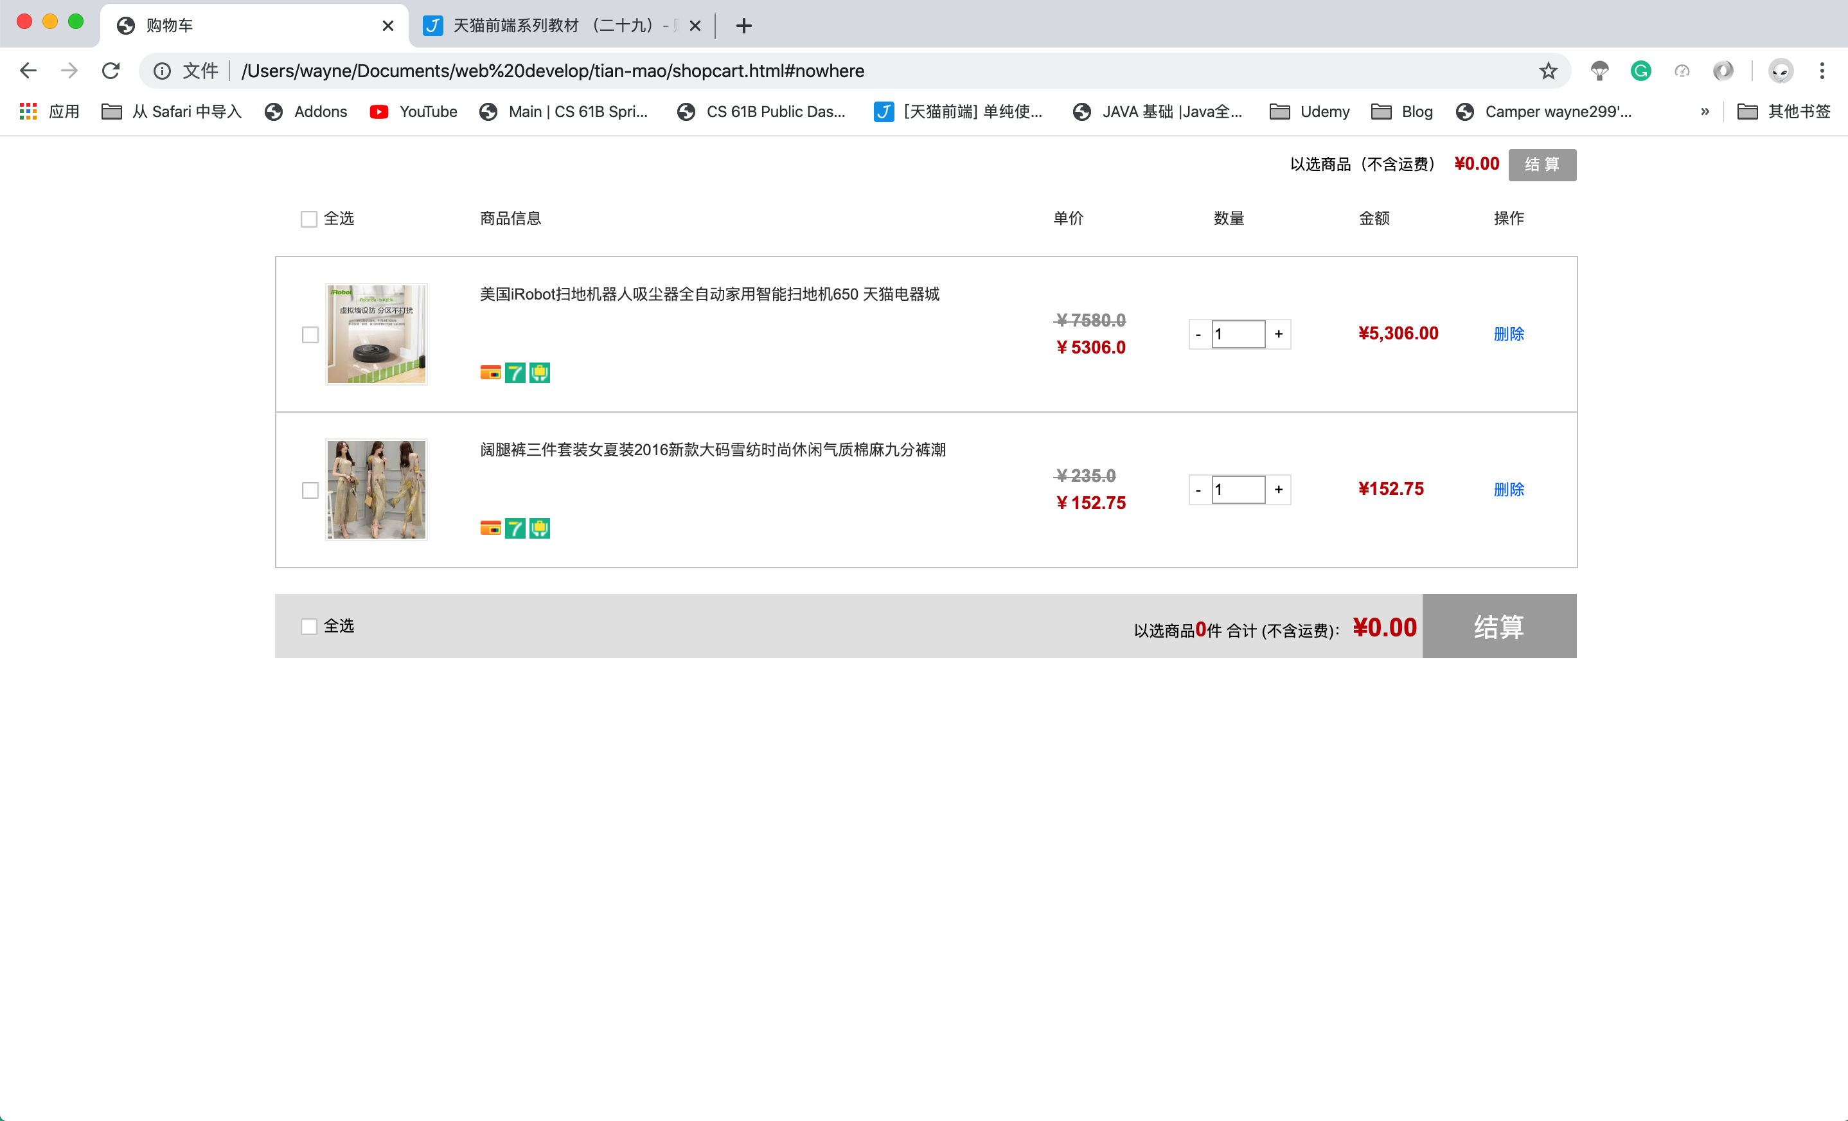Viewport: 1848px width, 1121px height.
Task: Toggle the 全选 checkbox at the top
Action: [310, 218]
